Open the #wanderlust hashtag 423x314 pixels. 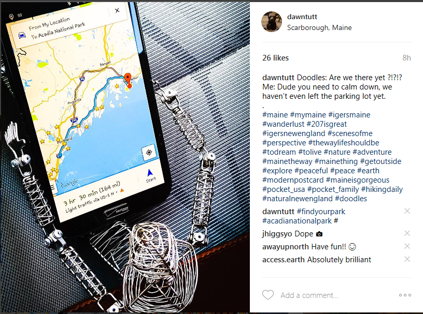[283, 124]
